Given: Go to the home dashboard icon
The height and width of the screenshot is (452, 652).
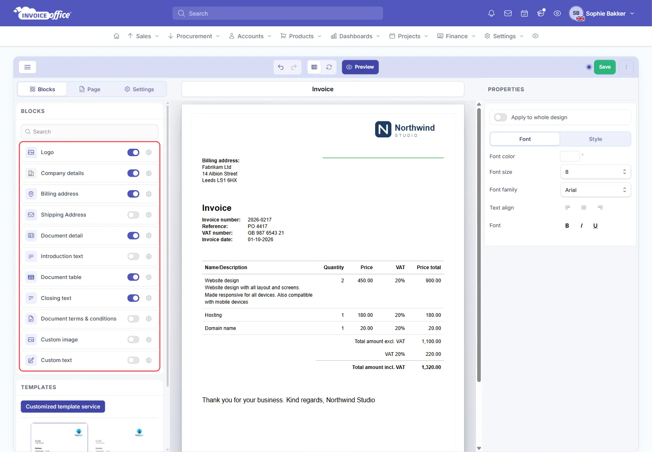Looking at the screenshot, I should 116,36.
